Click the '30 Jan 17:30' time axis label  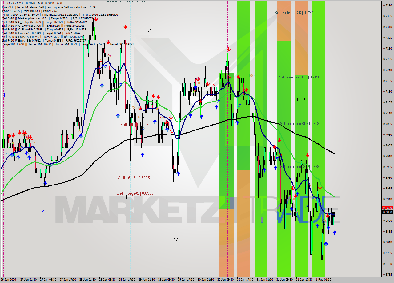coord(245,280)
